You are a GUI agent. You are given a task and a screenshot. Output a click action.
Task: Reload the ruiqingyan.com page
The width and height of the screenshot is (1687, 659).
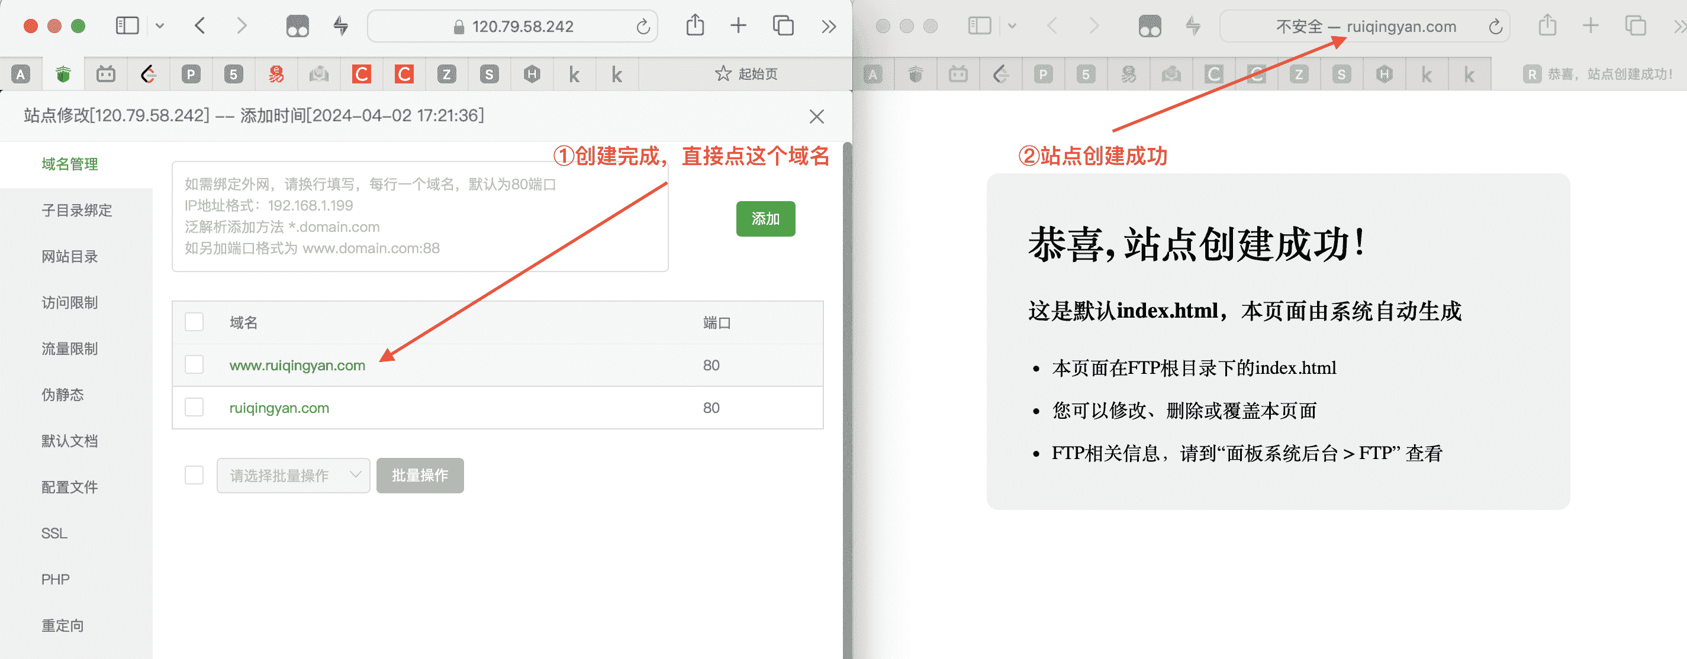(x=1495, y=27)
